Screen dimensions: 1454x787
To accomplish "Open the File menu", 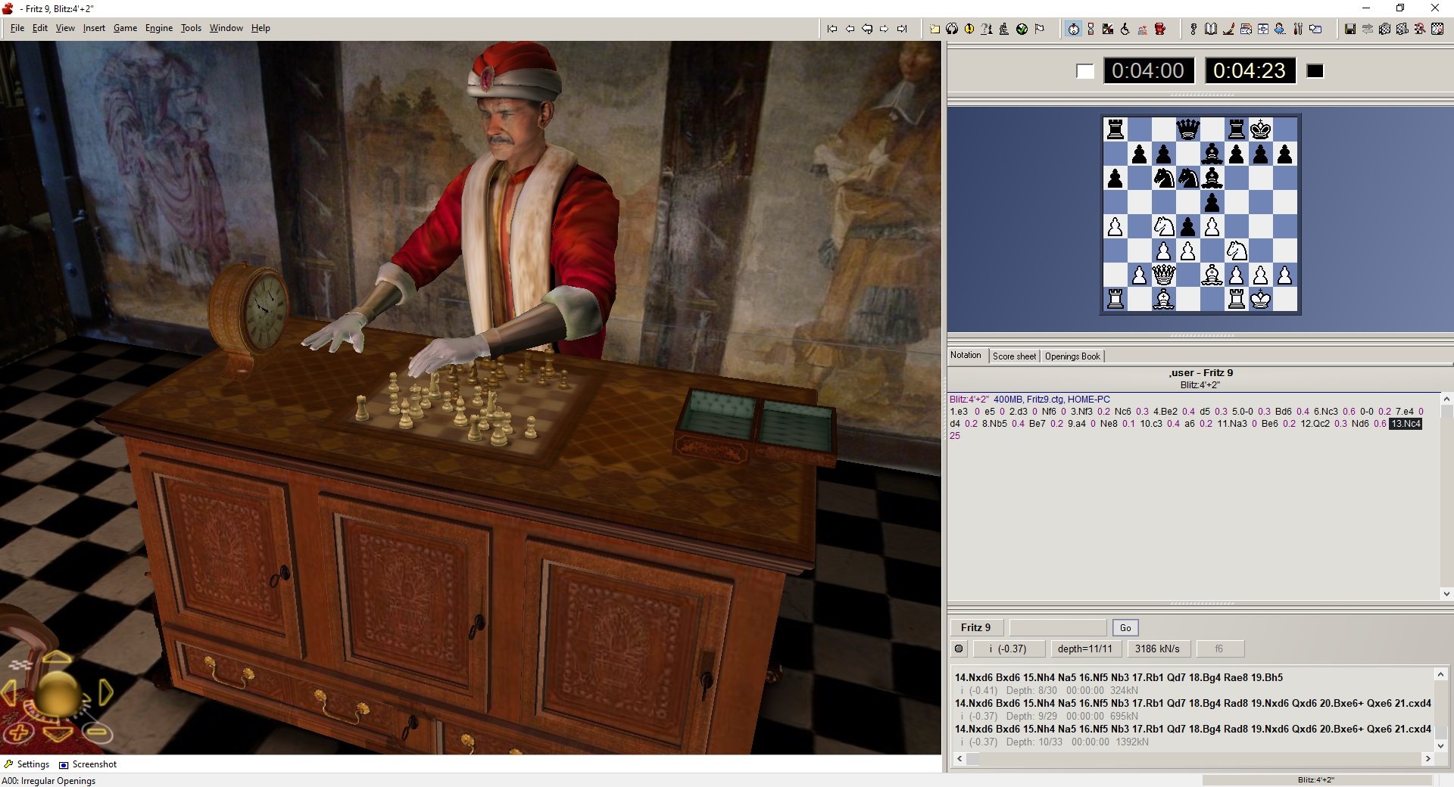I will [x=17, y=28].
